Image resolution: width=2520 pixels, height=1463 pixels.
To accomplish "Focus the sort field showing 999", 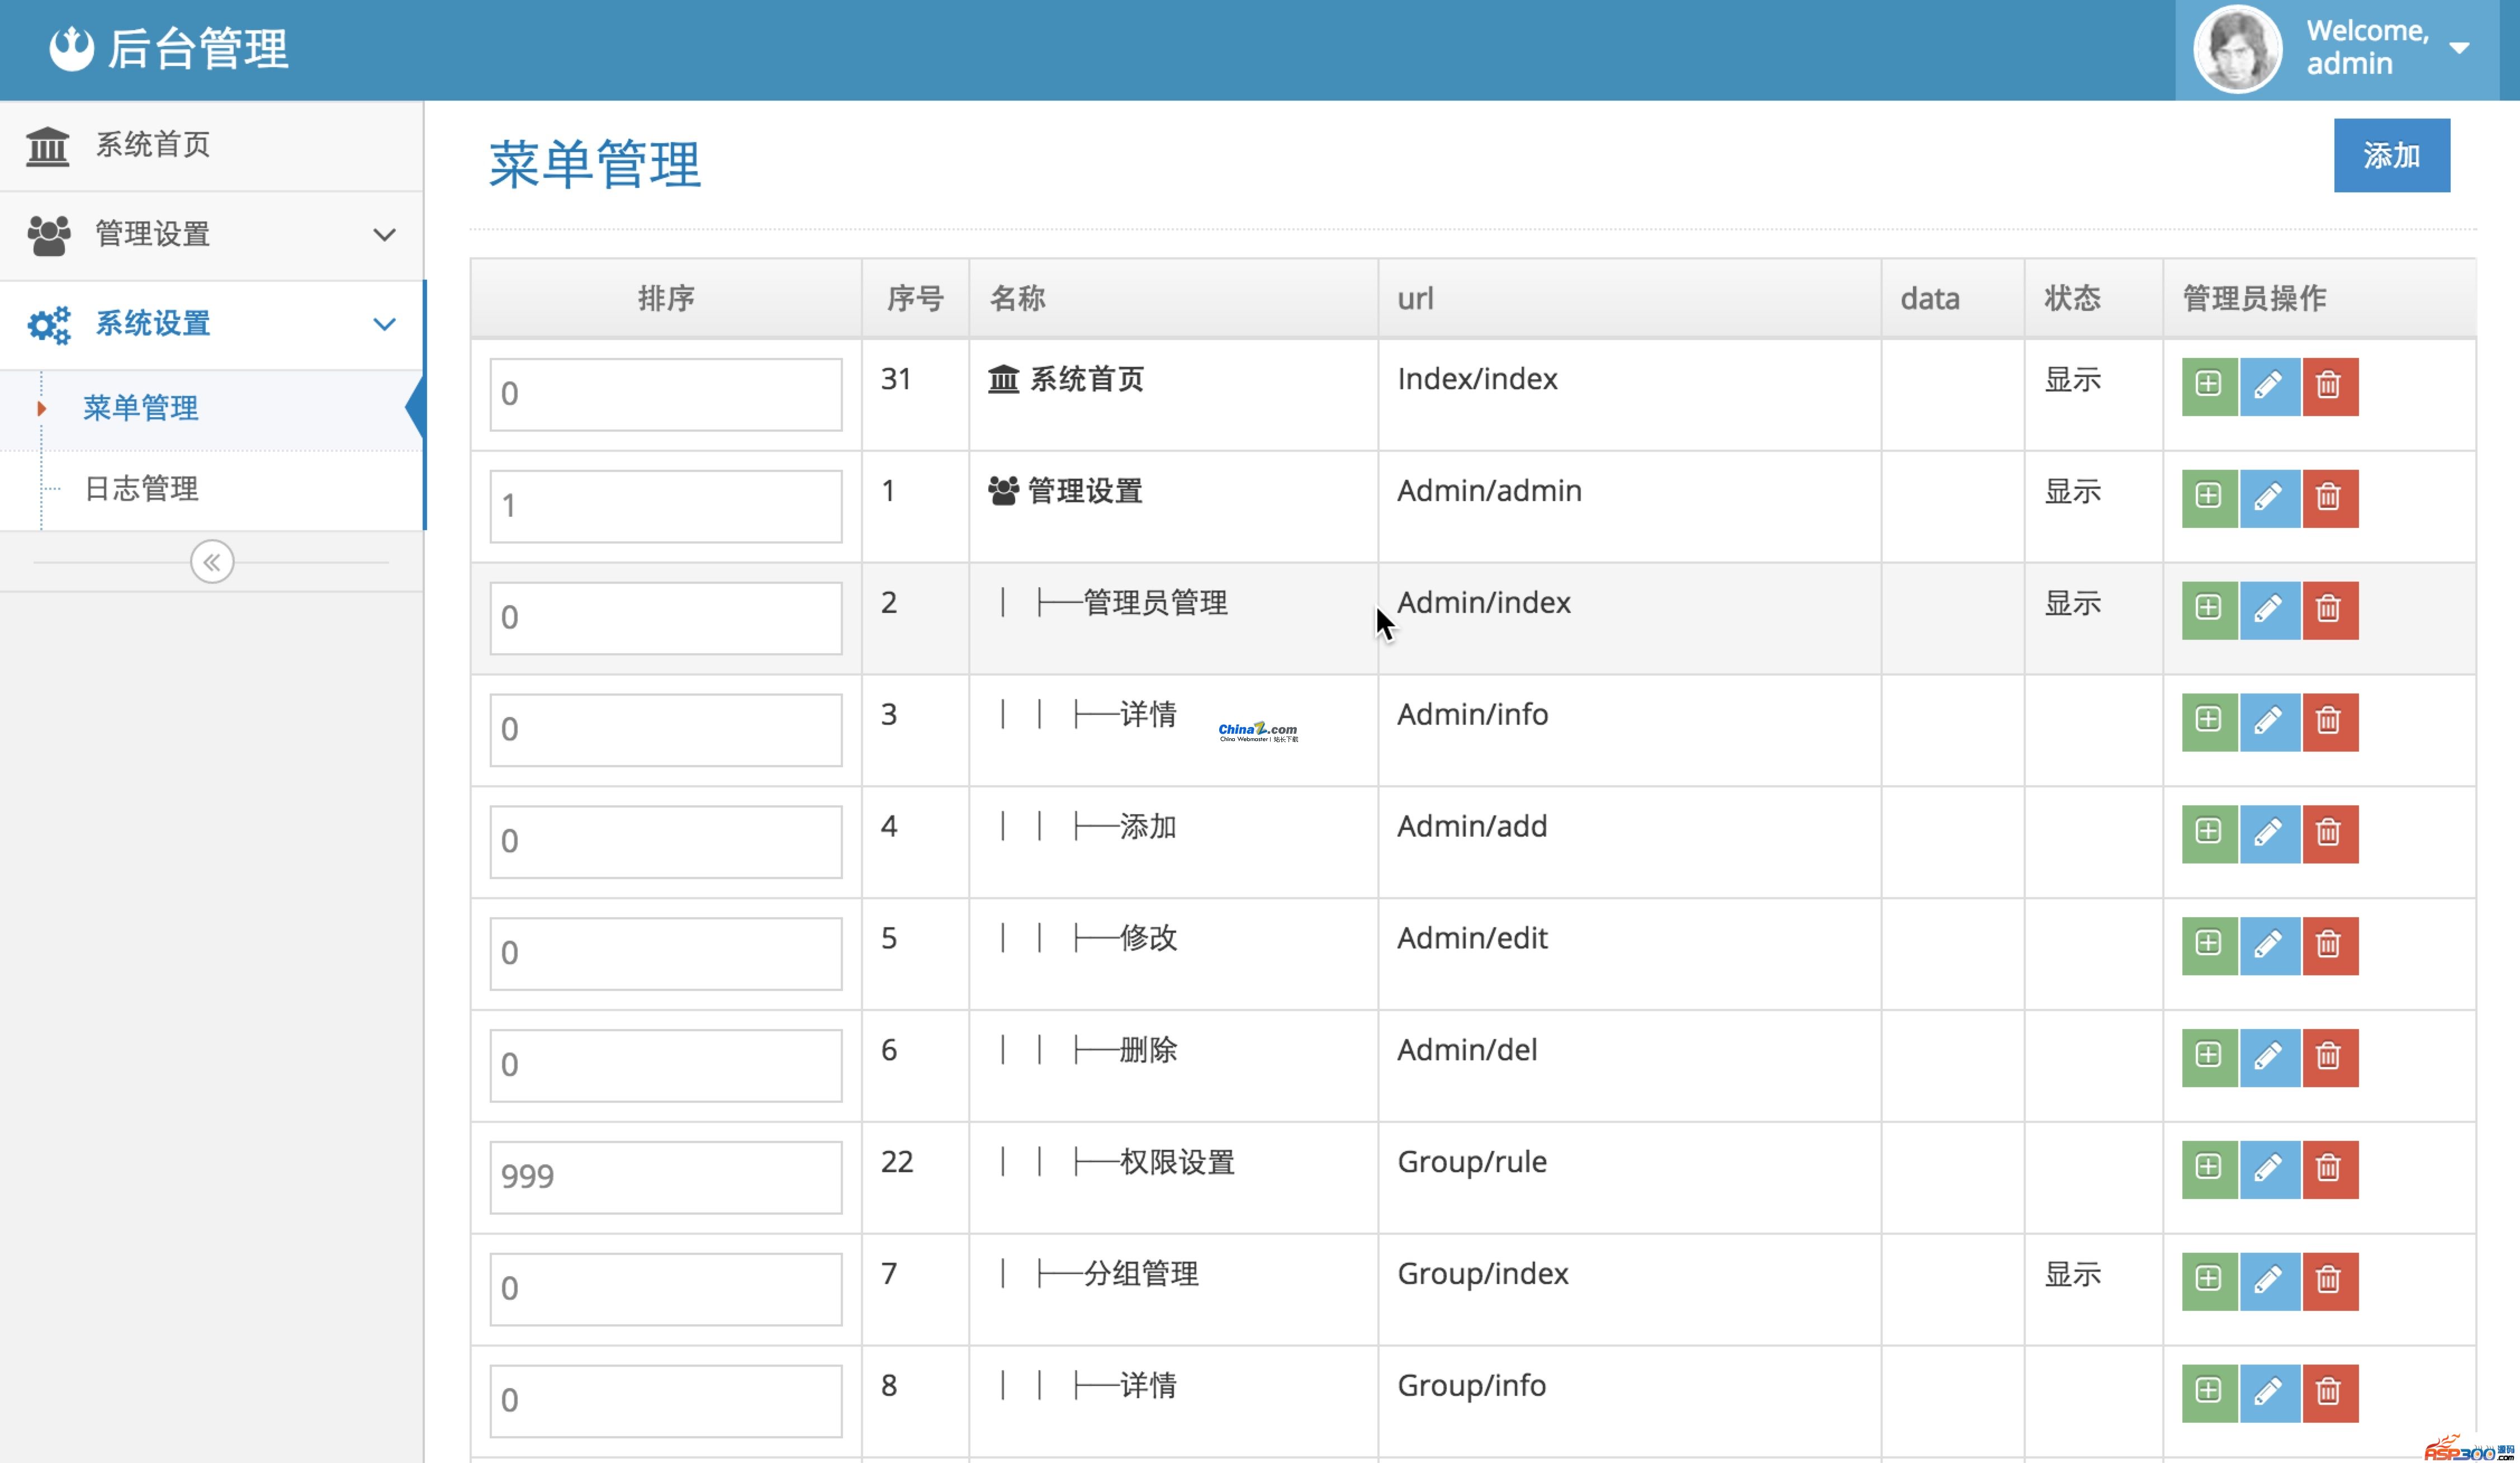I will tap(665, 1177).
